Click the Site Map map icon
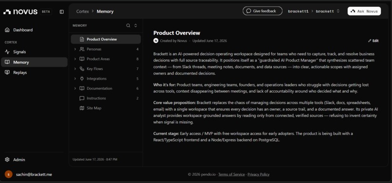The height and width of the screenshot is (183, 392). [82, 108]
